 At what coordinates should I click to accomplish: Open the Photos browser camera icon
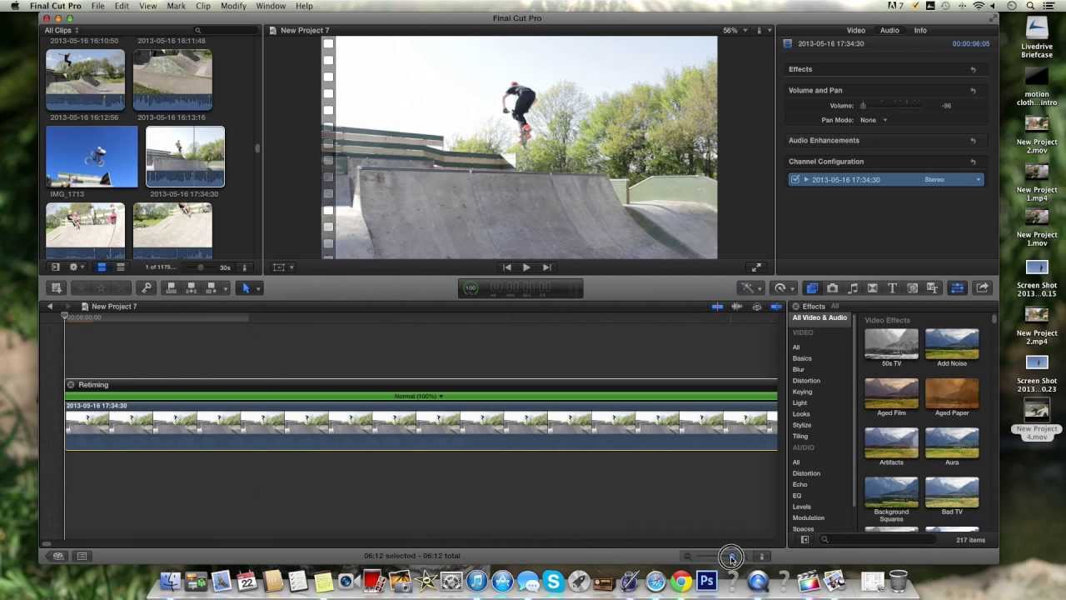[x=832, y=287]
